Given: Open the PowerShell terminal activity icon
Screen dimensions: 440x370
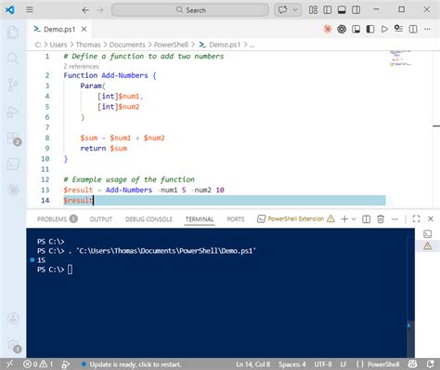Looking at the screenshot, I should pyautogui.click(x=13, y=164).
